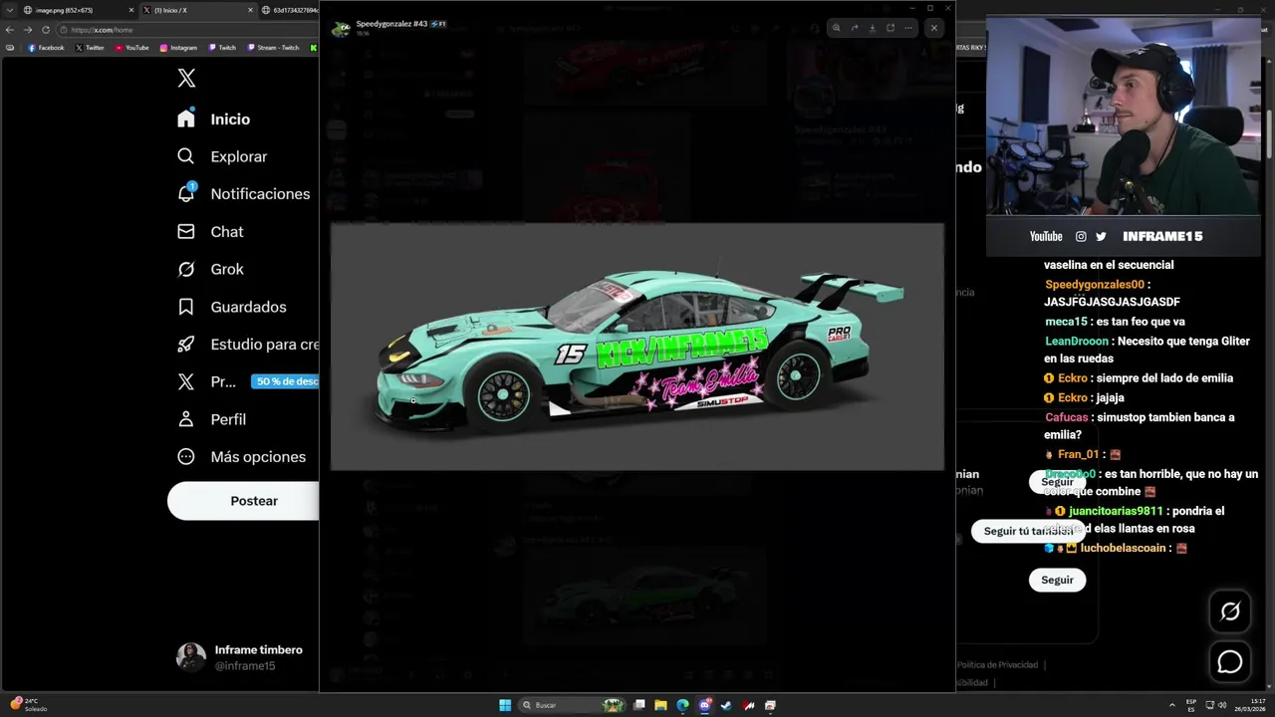Open Microsoft Edge from the taskbar

coord(682,705)
